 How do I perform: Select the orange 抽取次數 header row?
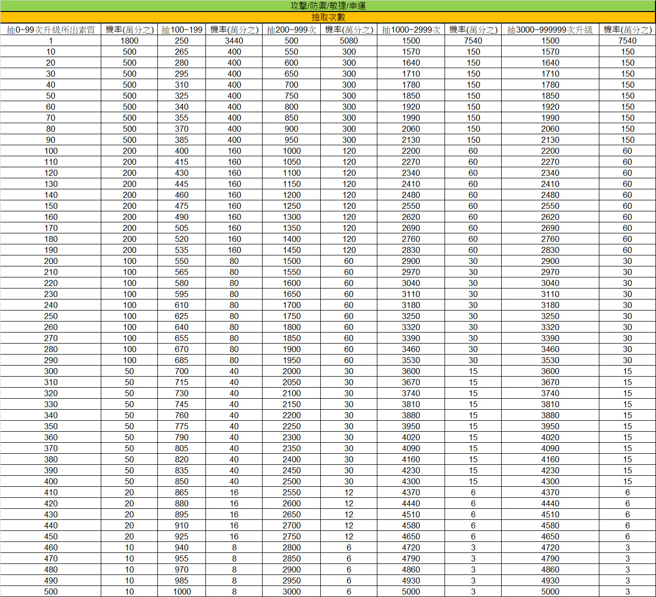pos(328,18)
